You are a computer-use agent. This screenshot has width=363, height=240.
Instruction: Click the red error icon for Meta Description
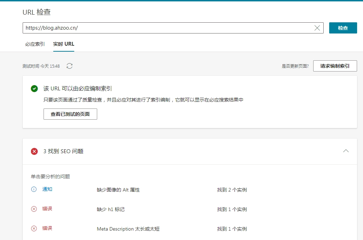click(x=33, y=228)
